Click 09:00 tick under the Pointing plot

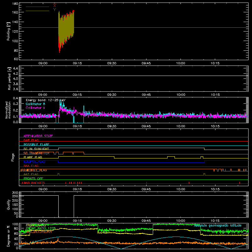[43, 63]
